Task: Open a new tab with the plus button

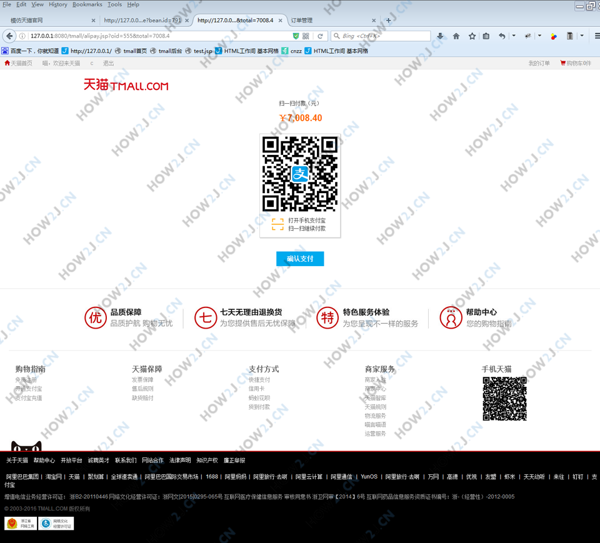Action: (388, 20)
